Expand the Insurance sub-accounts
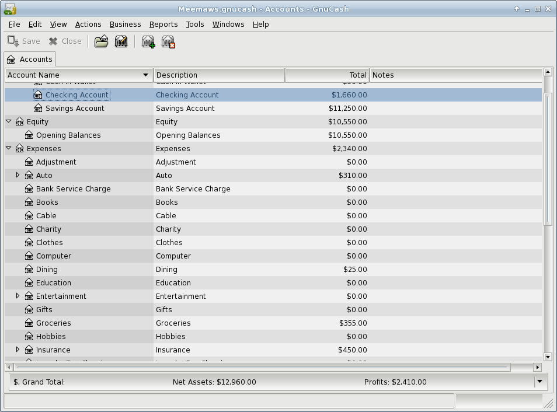The width and height of the screenshot is (557, 412). click(18, 350)
